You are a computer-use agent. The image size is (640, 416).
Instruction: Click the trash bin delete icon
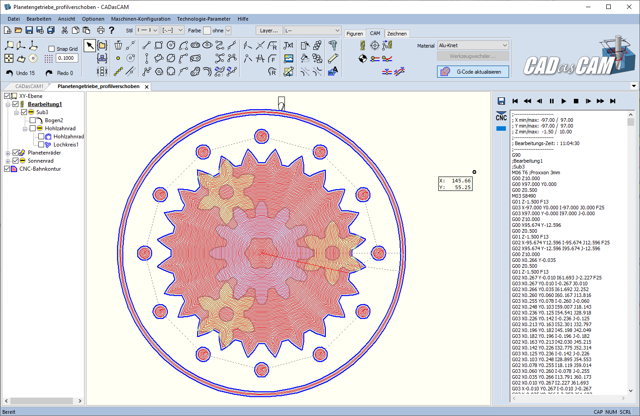[118, 45]
